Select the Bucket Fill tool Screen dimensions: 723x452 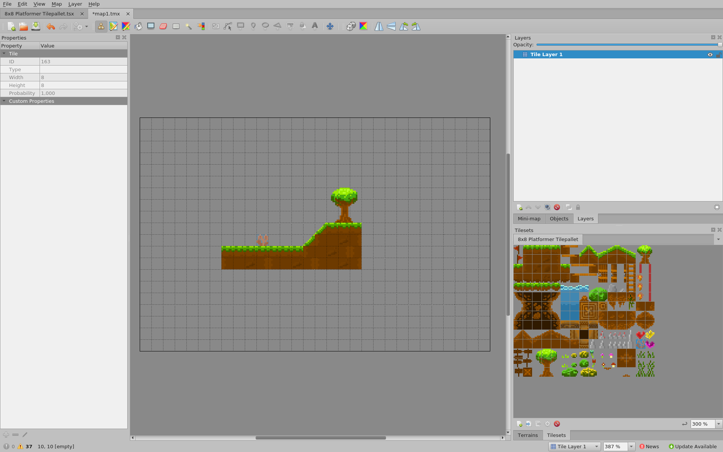[x=138, y=26]
